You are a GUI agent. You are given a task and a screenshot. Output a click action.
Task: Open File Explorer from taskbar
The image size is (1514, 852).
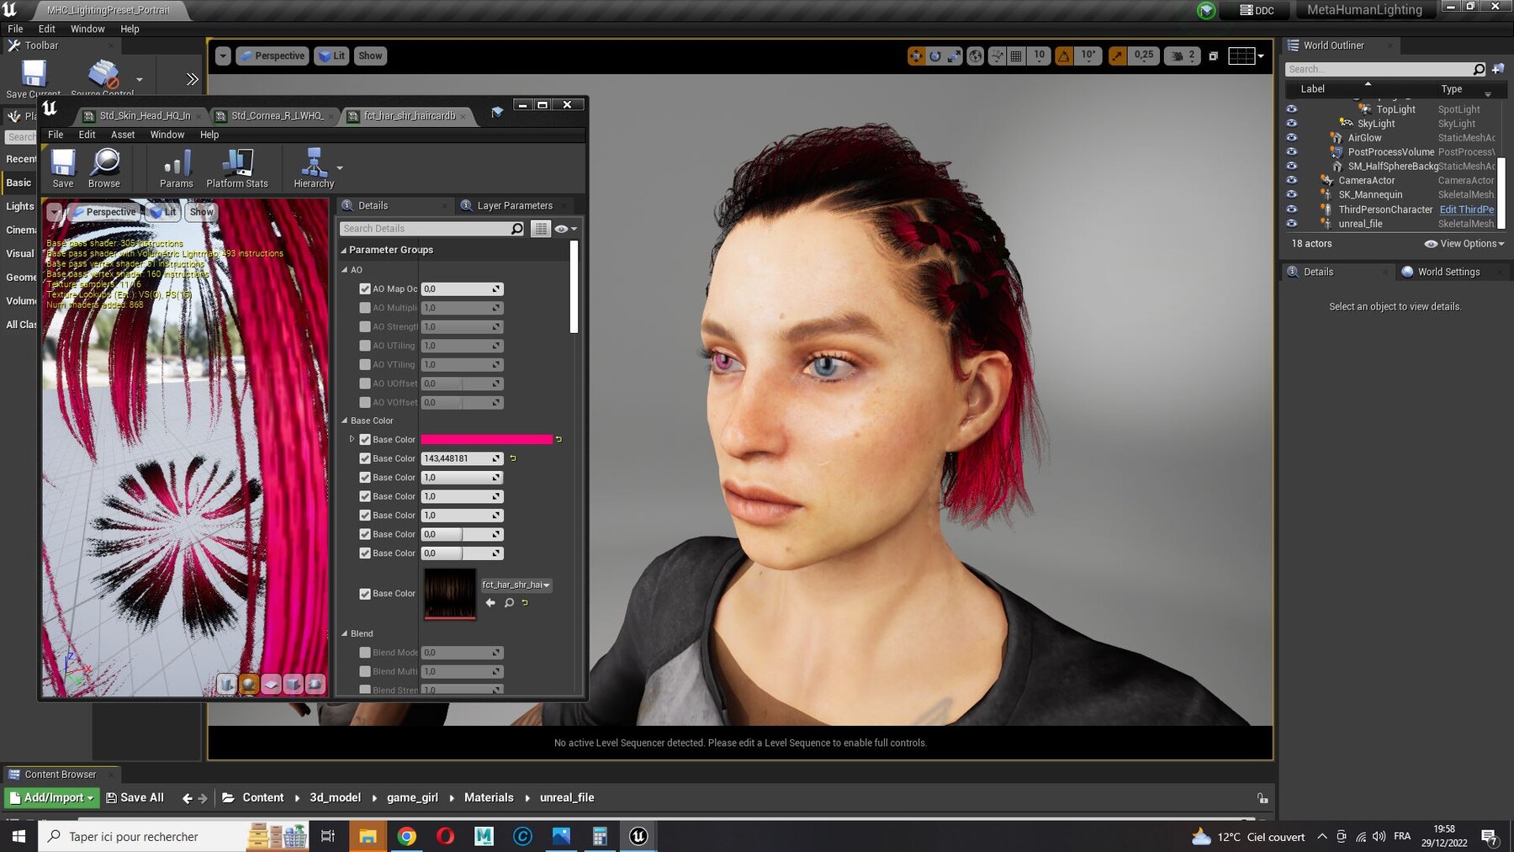368,836
